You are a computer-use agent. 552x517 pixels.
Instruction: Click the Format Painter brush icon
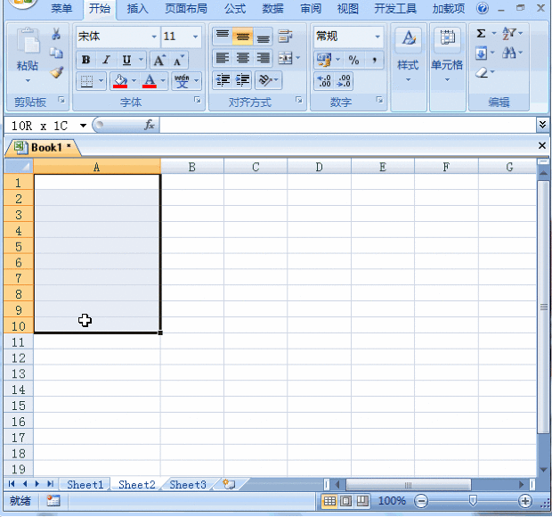pyautogui.click(x=56, y=73)
